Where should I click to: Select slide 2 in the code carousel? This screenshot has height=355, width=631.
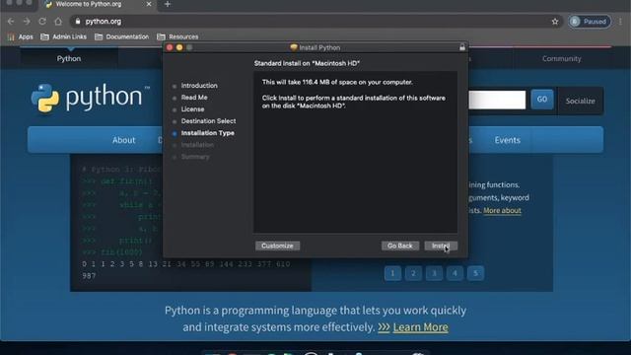413,273
